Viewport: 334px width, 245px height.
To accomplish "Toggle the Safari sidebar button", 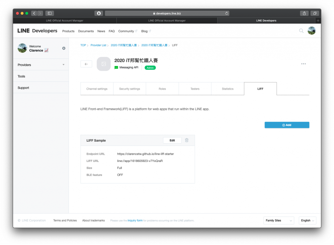I will click(50, 13).
